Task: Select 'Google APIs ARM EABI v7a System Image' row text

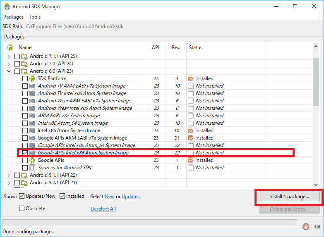Action: tap(82, 138)
